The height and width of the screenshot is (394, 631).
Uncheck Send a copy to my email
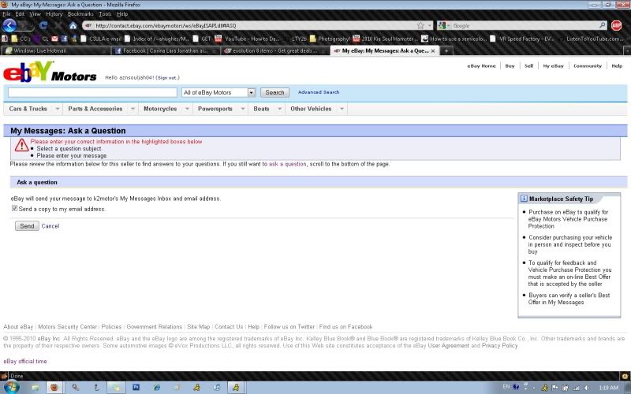click(x=14, y=208)
